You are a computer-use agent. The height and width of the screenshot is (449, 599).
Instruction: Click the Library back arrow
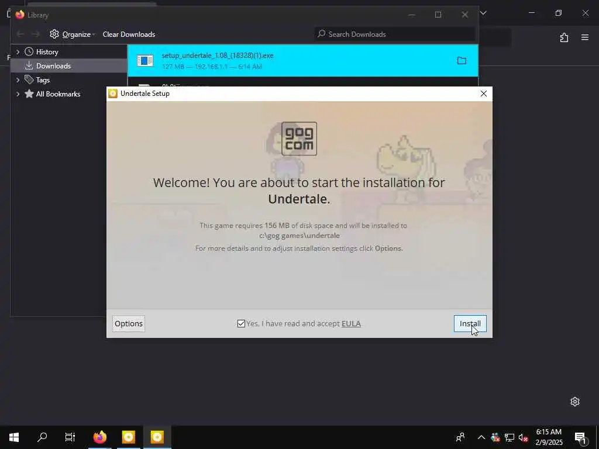20,34
